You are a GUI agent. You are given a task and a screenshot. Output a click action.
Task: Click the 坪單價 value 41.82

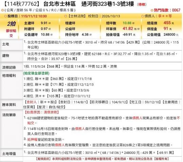tap(128, 28)
